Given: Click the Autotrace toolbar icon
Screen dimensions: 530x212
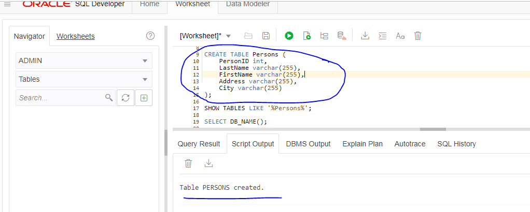Looking at the screenshot, I should pos(342,36).
